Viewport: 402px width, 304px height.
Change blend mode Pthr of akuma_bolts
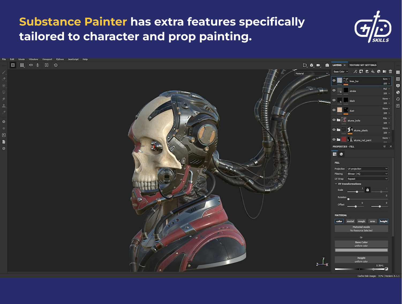tap(386, 118)
